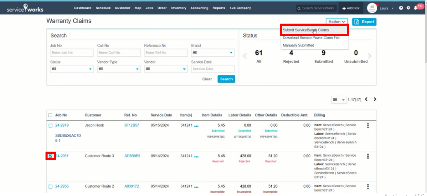Open job link 24-2957
Screen dimensions: 427x196
click(x=62, y=156)
